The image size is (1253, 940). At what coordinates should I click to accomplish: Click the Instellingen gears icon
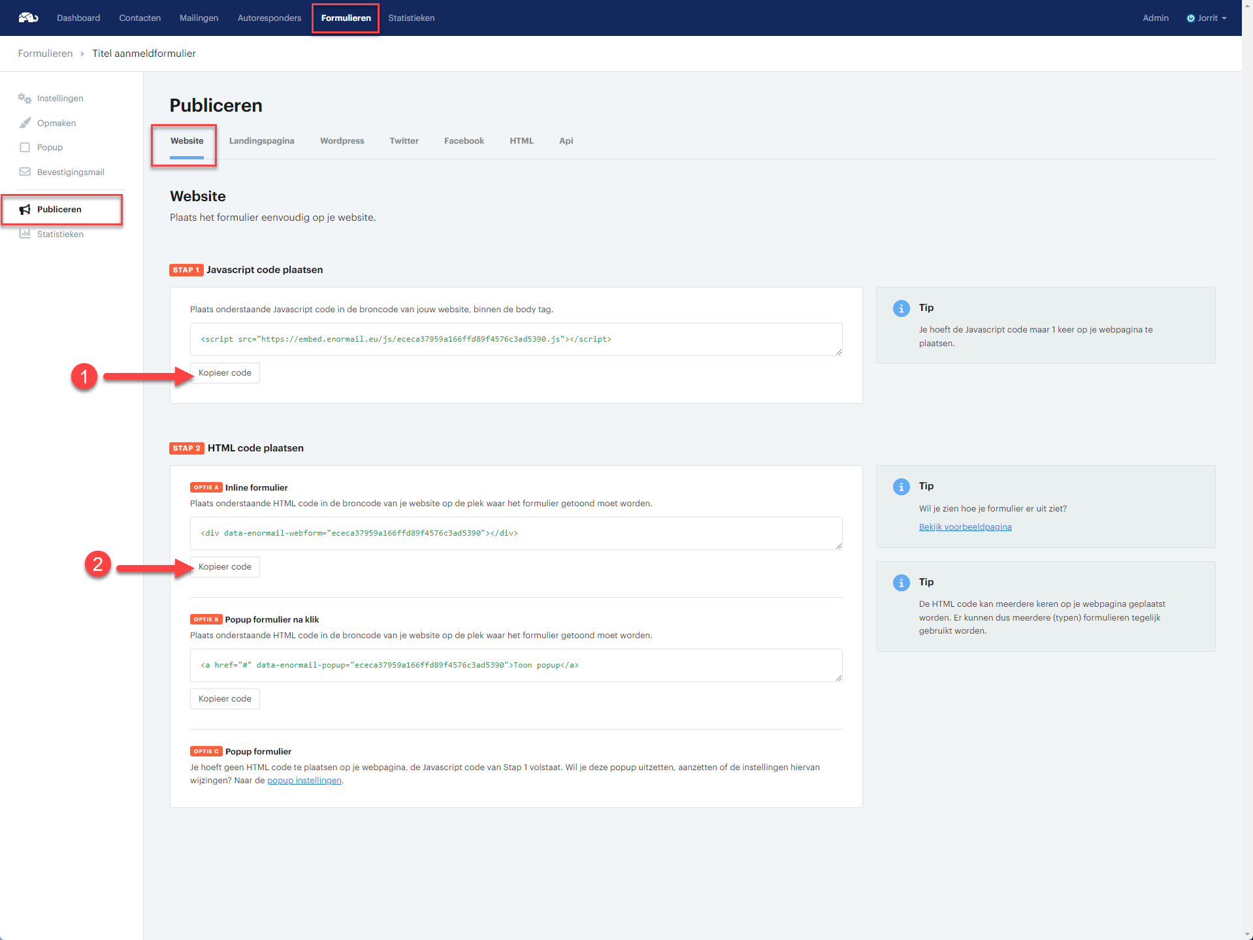[x=25, y=98]
